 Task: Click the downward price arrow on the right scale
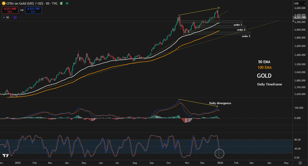coord(293,21)
